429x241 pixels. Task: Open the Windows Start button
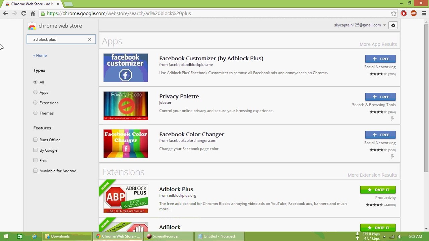[x=6, y=236]
